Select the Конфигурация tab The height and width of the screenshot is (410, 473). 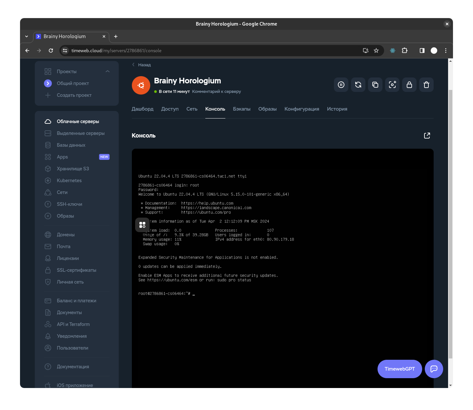(302, 109)
